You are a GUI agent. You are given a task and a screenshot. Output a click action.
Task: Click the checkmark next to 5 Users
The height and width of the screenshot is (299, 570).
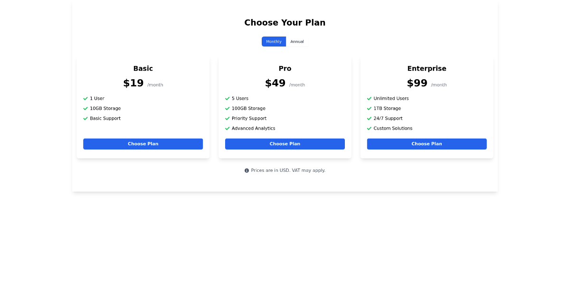click(227, 98)
